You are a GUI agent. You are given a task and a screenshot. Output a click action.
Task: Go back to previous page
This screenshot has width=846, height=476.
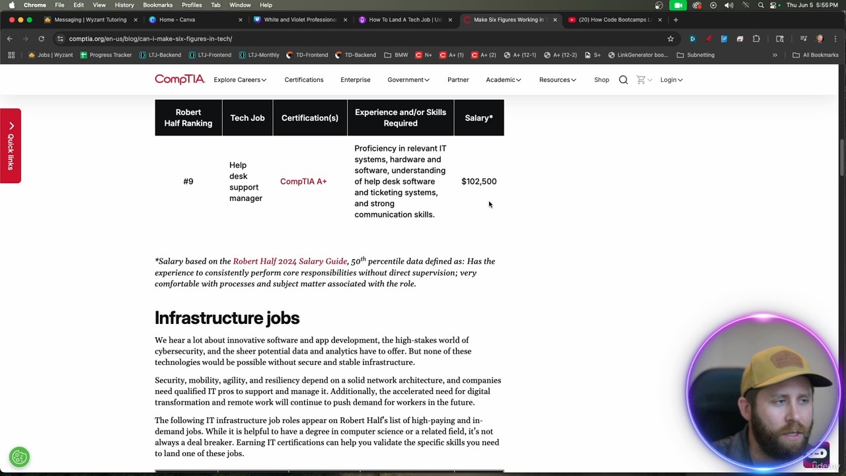10,39
